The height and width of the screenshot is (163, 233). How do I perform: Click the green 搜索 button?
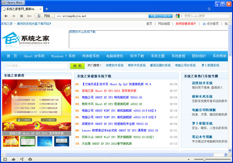[77, 66]
